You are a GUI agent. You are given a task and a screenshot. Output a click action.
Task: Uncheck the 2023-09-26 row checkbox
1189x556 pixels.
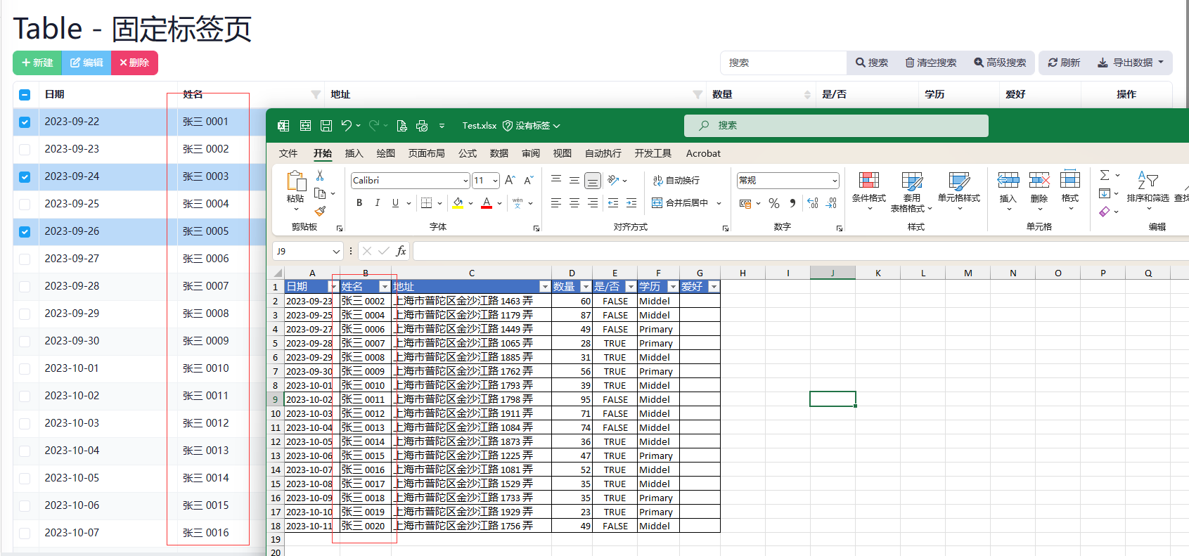point(25,232)
